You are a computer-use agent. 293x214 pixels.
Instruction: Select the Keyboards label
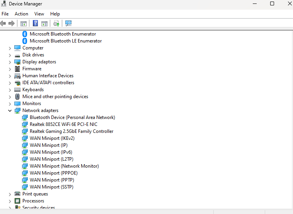(x=33, y=90)
